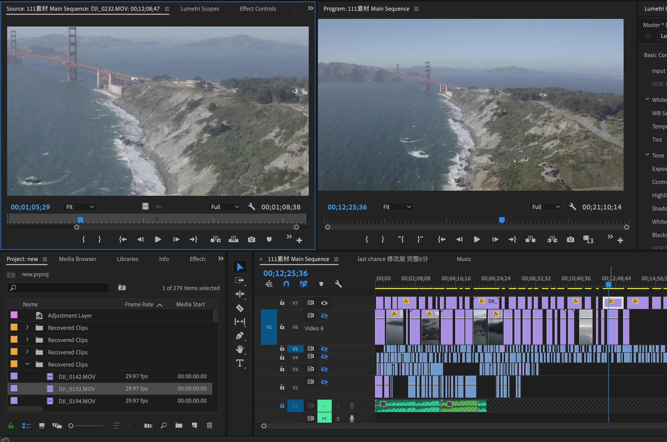
Task: Click Export Frame camera in Program monitor
Action: [x=570, y=240]
